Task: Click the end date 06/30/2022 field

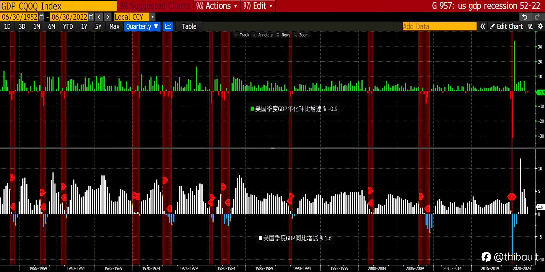Action: coord(69,17)
